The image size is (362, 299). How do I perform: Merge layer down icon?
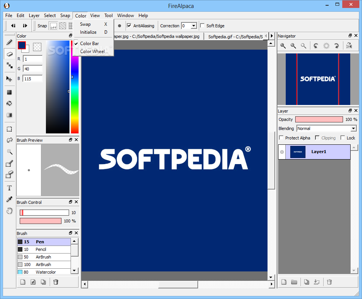(x=317, y=282)
